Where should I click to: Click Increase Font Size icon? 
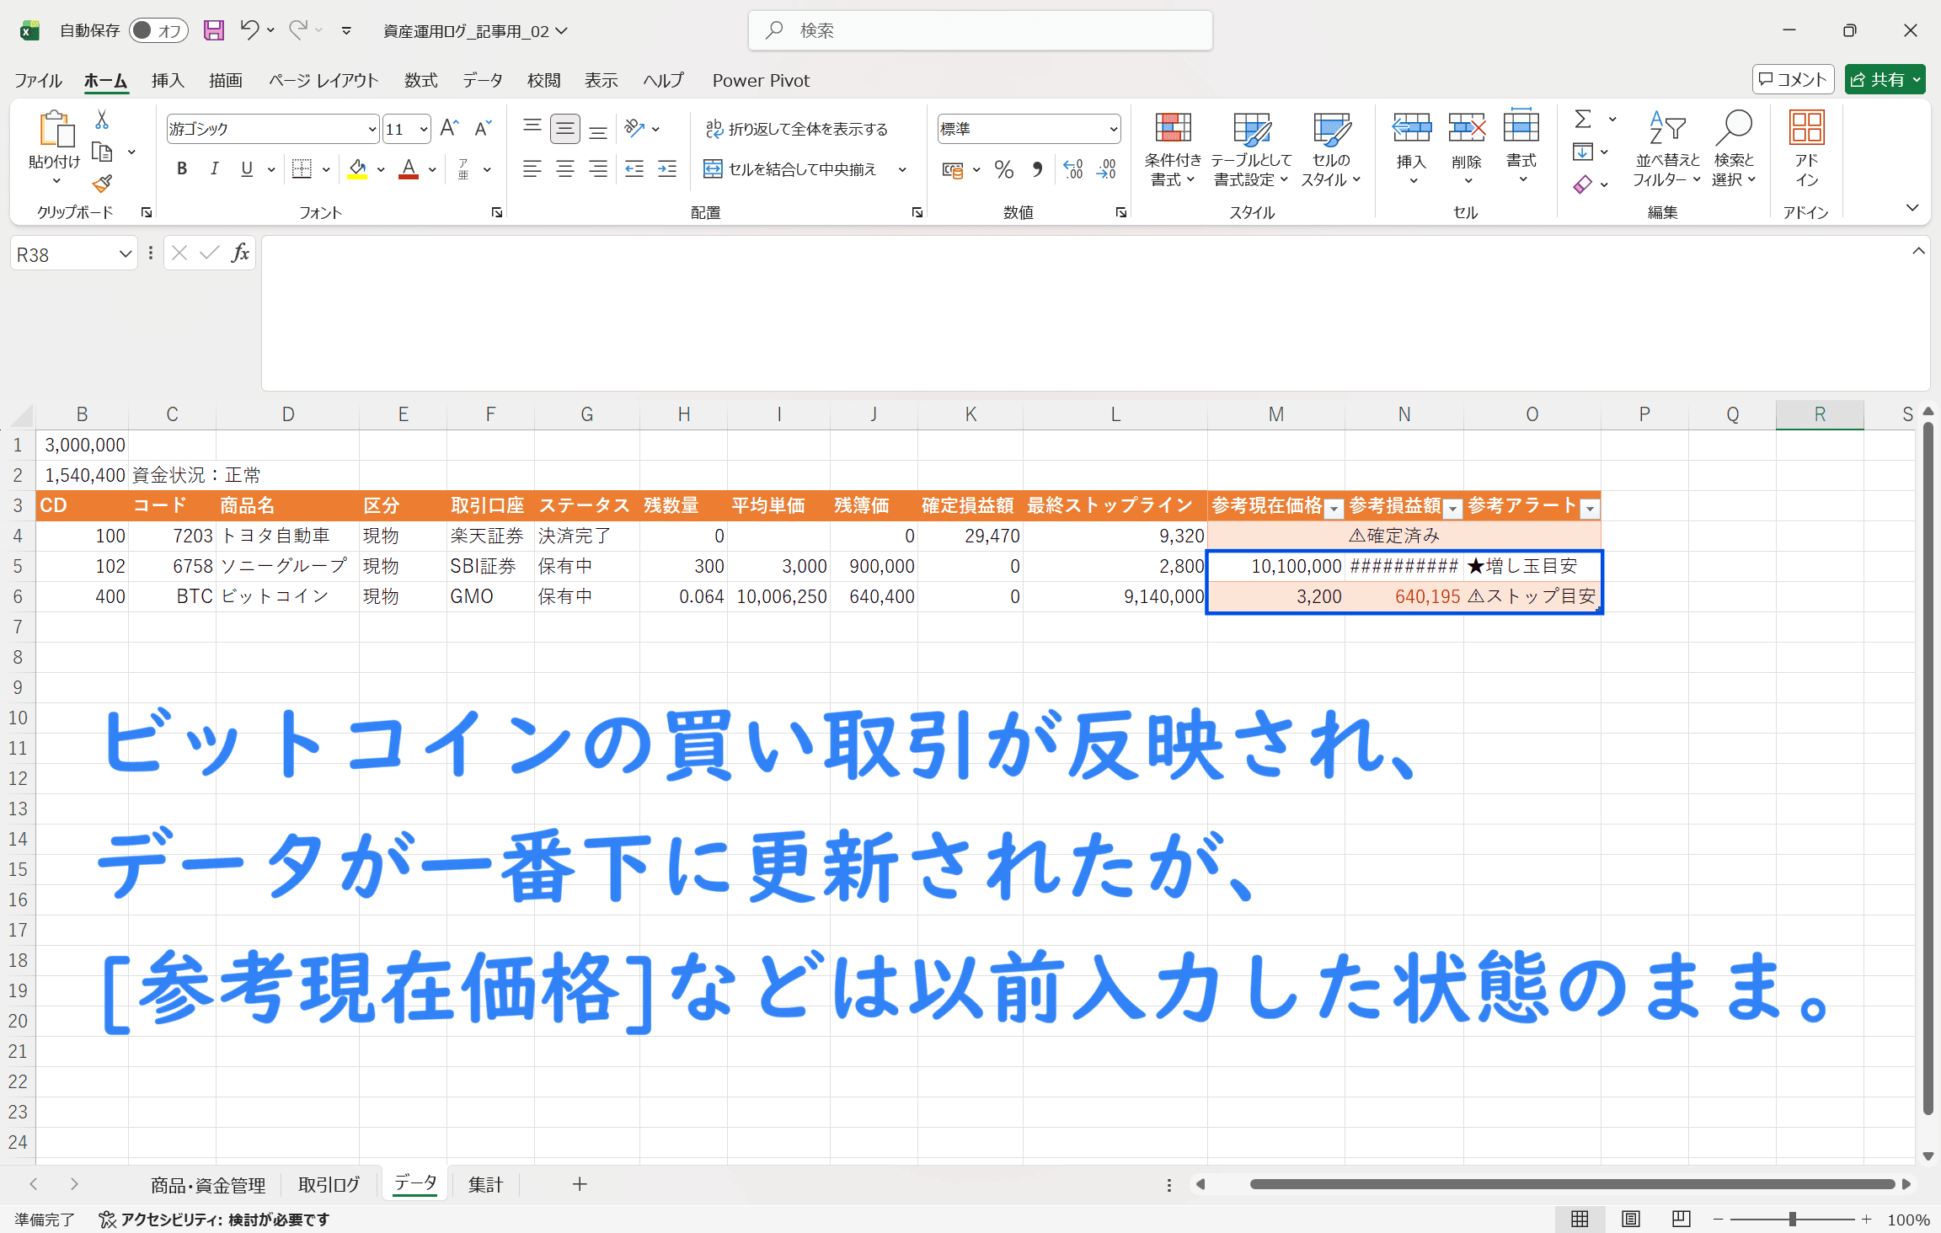[449, 128]
